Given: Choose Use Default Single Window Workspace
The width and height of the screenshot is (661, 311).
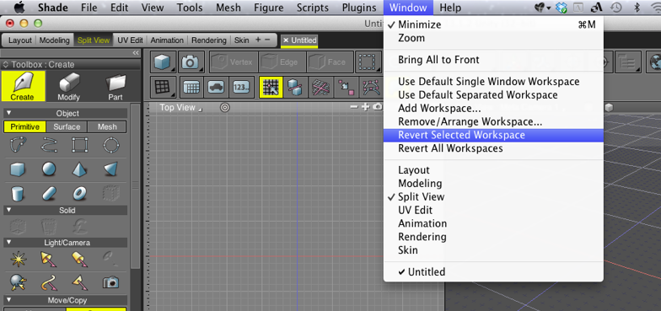Looking at the screenshot, I should 493,81.
